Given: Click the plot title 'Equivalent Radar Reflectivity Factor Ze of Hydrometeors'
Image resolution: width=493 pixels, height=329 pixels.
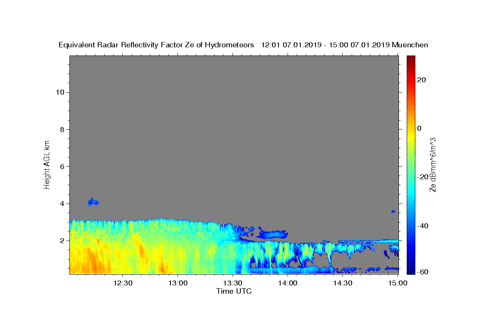Looking at the screenshot, I should [x=157, y=45].
